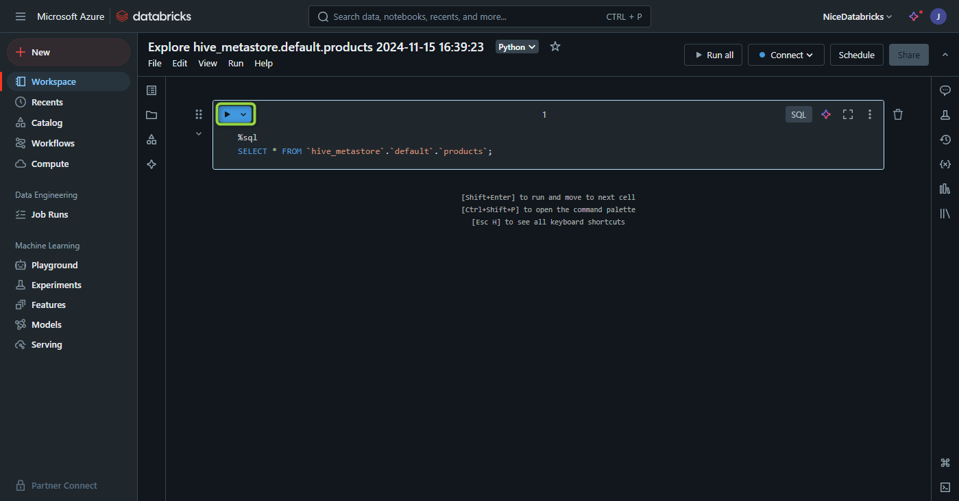Click the Share button
Image resolution: width=959 pixels, height=501 pixels.
(909, 55)
